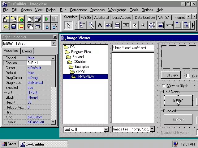
Task: Click the Full View button
Action: tap(171, 75)
